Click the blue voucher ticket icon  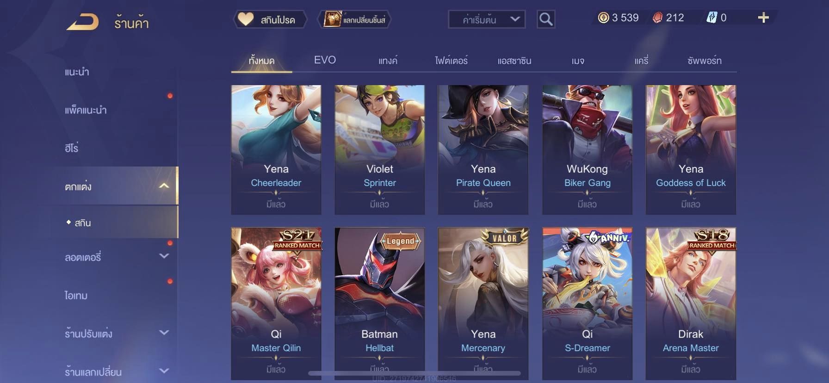pyautogui.click(x=711, y=18)
